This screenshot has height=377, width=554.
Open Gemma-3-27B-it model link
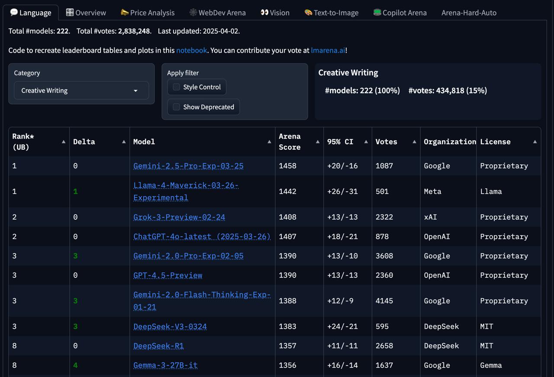point(165,365)
